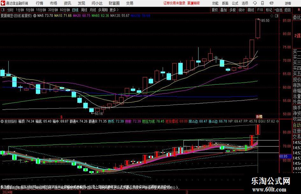Open the 公式 menu
This screenshot has width=301, height=194.
coord(235,3)
